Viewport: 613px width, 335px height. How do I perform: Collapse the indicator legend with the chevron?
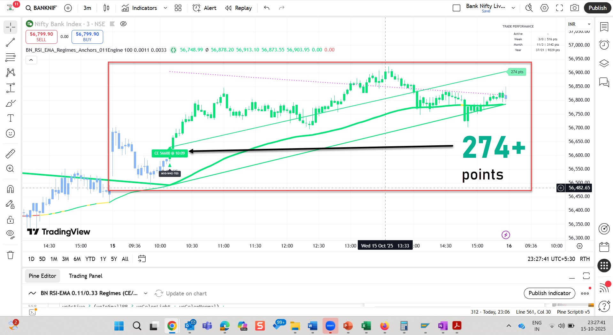click(31, 60)
